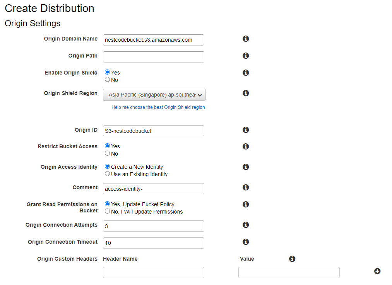392x285 pixels.
Task: Open the Comment field info icon
Action: point(246,187)
